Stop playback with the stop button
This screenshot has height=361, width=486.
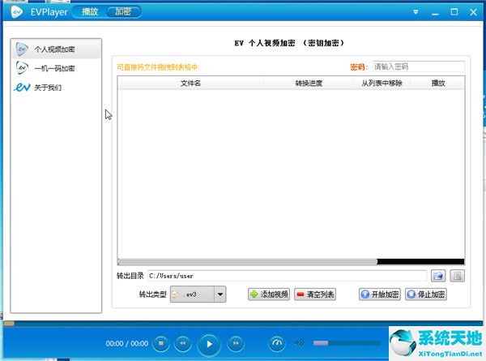click(161, 343)
